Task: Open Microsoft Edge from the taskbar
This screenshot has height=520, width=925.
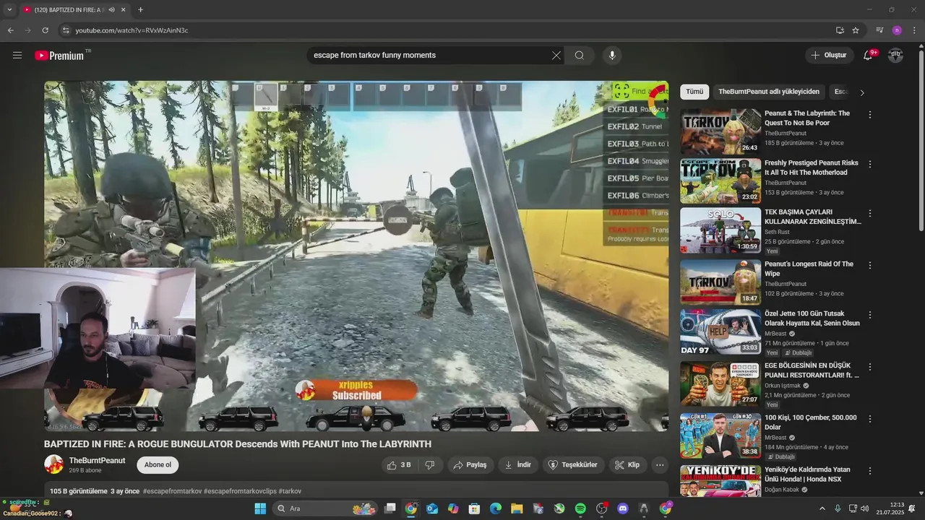Action: pyautogui.click(x=496, y=508)
